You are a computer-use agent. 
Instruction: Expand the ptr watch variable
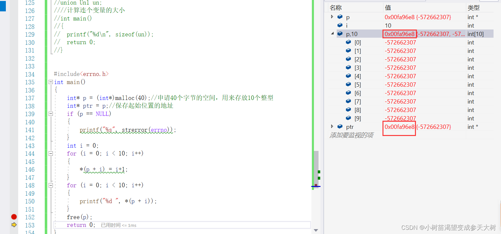332,127
